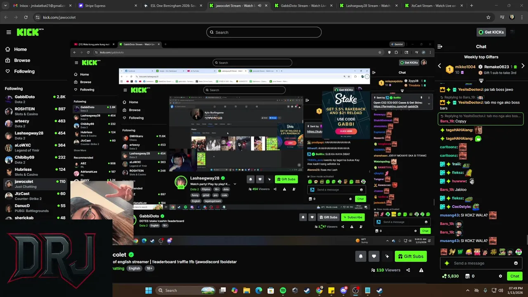Reload the page
Viewport: 528px width, 297px height.
26,17
